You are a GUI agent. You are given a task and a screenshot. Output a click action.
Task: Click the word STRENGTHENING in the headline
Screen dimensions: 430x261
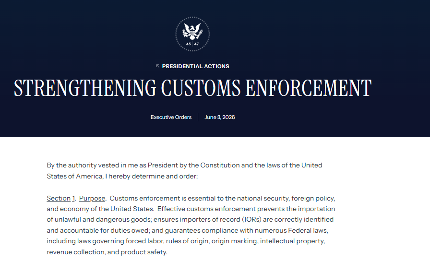pos(85,88)
